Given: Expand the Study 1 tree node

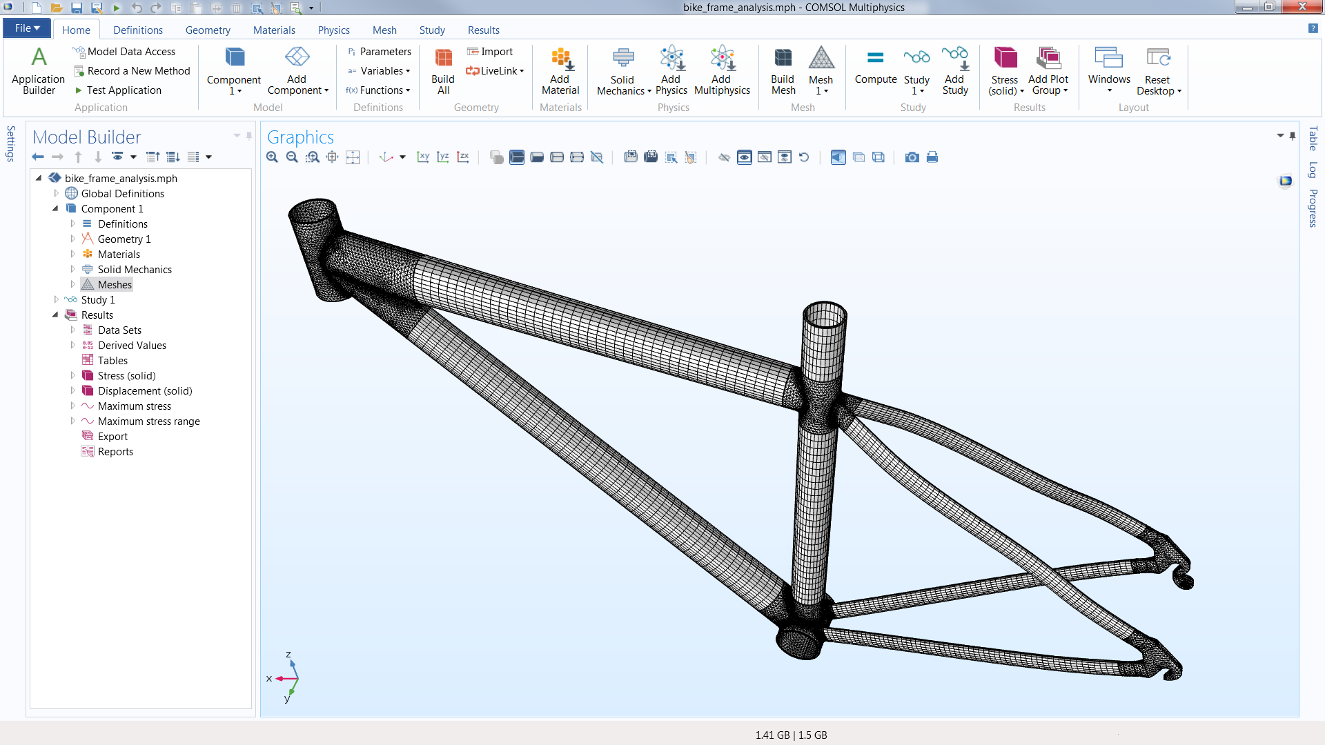Looking at the screenshot, I should 57,299.
